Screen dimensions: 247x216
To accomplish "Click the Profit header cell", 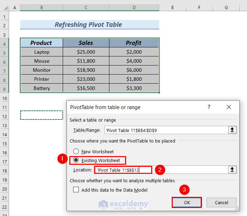I will coord(134,43).
